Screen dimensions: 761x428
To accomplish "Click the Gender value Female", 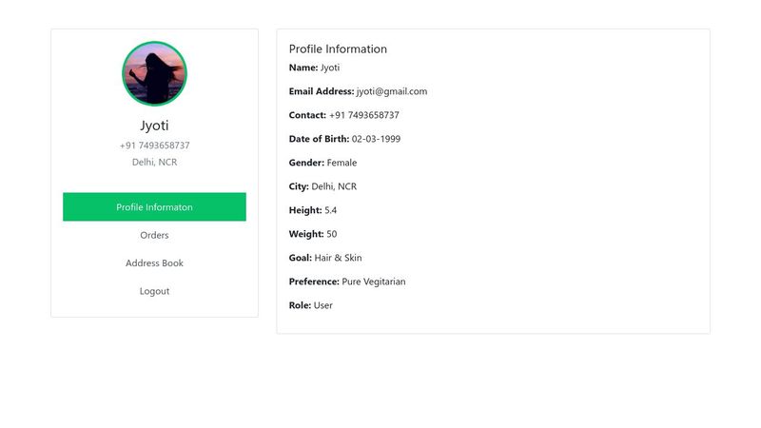I will [x=341, y=163].
